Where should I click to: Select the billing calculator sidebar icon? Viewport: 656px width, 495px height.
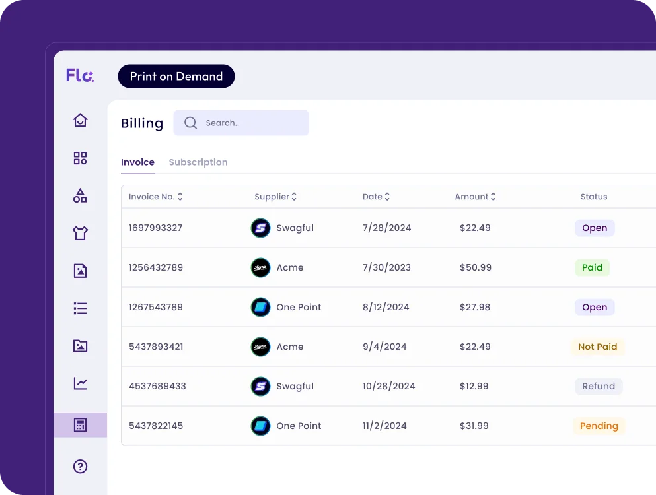pyautogui.click(x=80, y=425)
